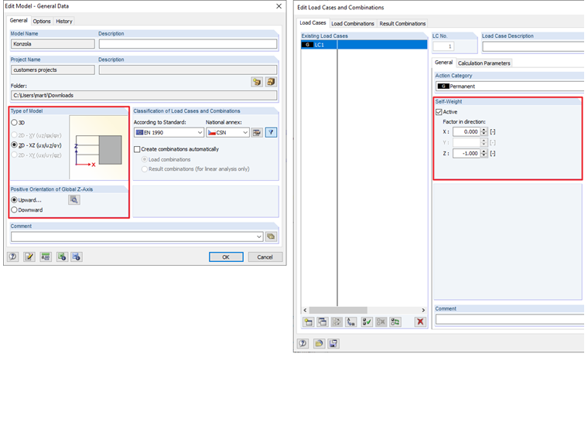Confirm Edit Model with OK
This screenshot has width=588, height=435.
tap(226, 257)
